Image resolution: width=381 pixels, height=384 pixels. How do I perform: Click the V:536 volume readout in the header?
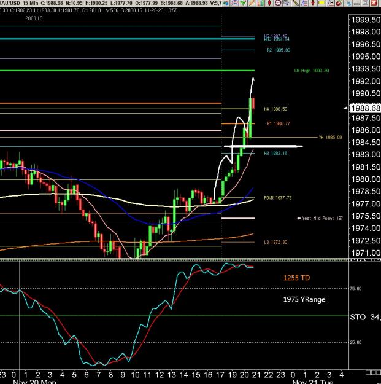coord(111,10)
